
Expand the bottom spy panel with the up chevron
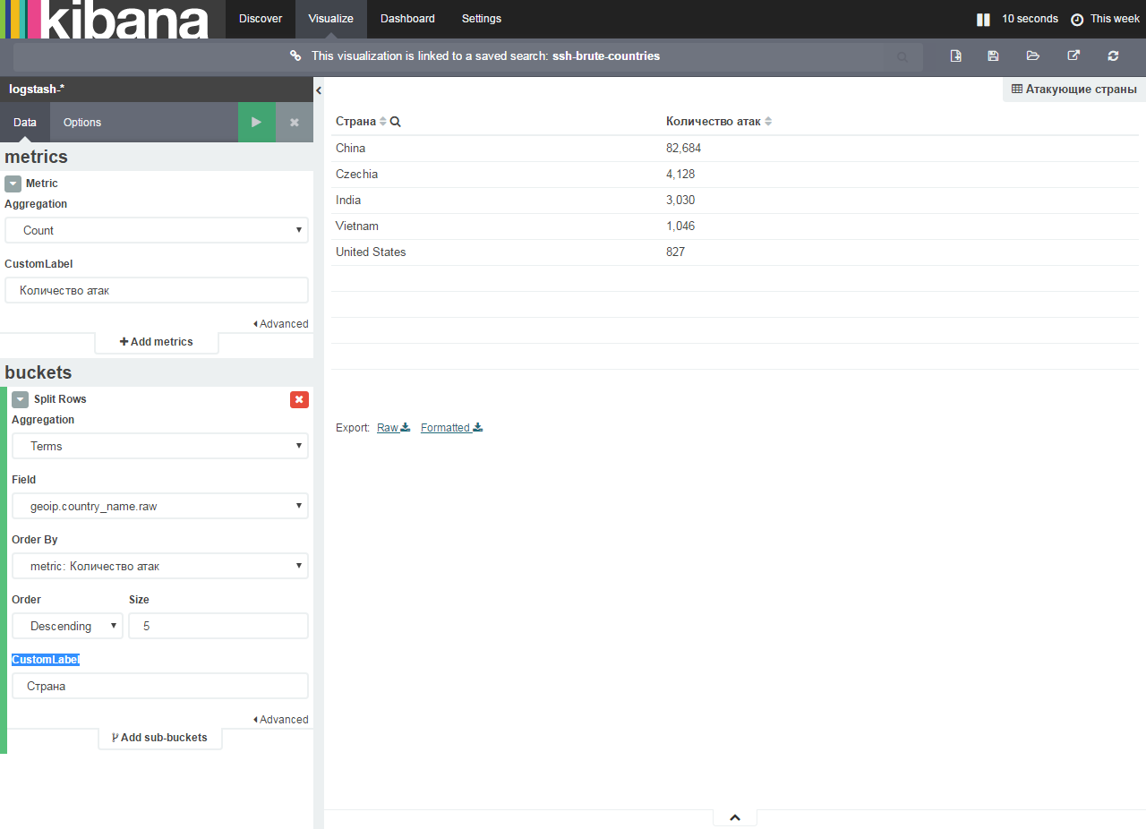(735, 817)
